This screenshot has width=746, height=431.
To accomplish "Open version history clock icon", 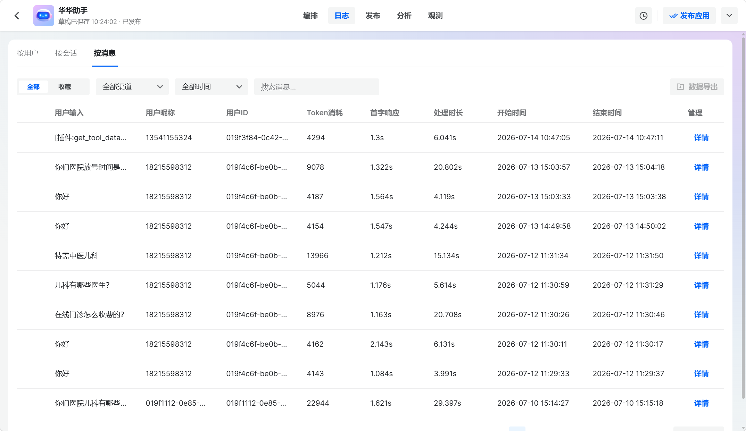I will point(643,16).
